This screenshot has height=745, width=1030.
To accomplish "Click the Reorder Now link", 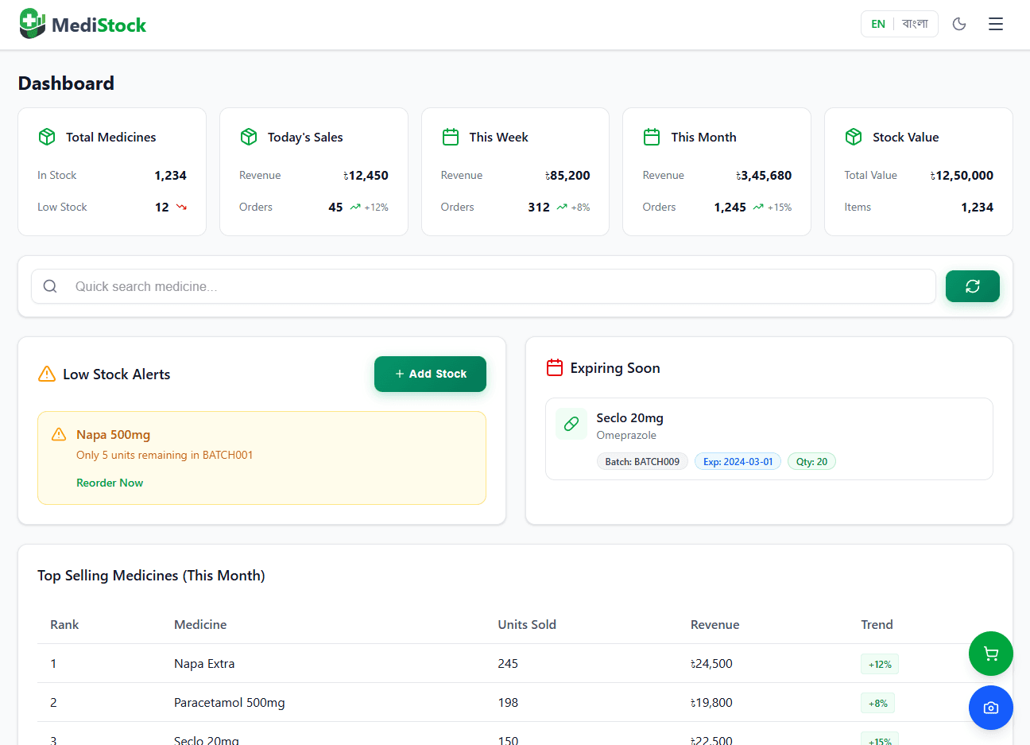I will (110, 483).
